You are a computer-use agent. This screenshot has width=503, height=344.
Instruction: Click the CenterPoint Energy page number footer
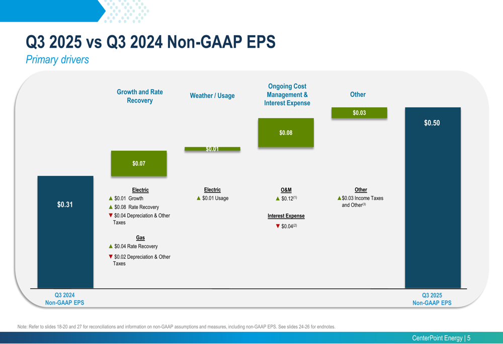pos(441,338)
